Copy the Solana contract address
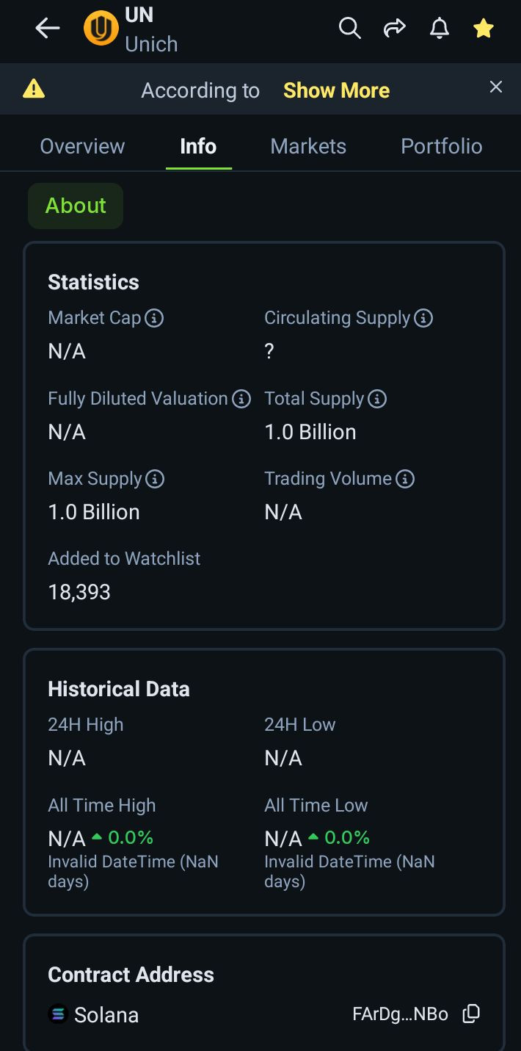521x1051 pixels. coord(471,1014)
